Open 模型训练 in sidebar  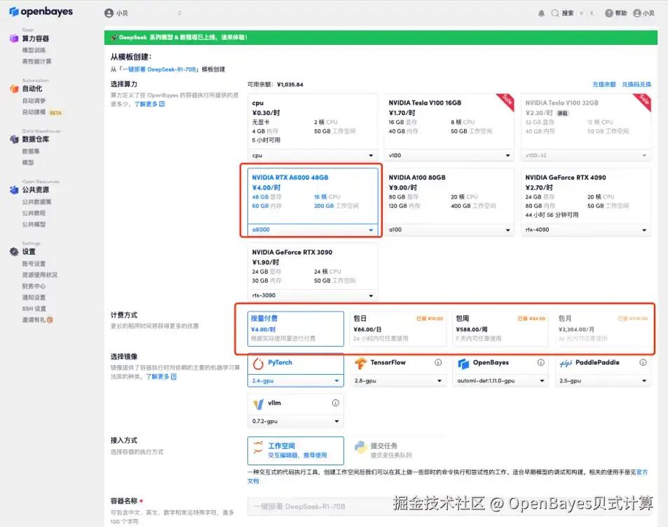click(x=34, y=51)
